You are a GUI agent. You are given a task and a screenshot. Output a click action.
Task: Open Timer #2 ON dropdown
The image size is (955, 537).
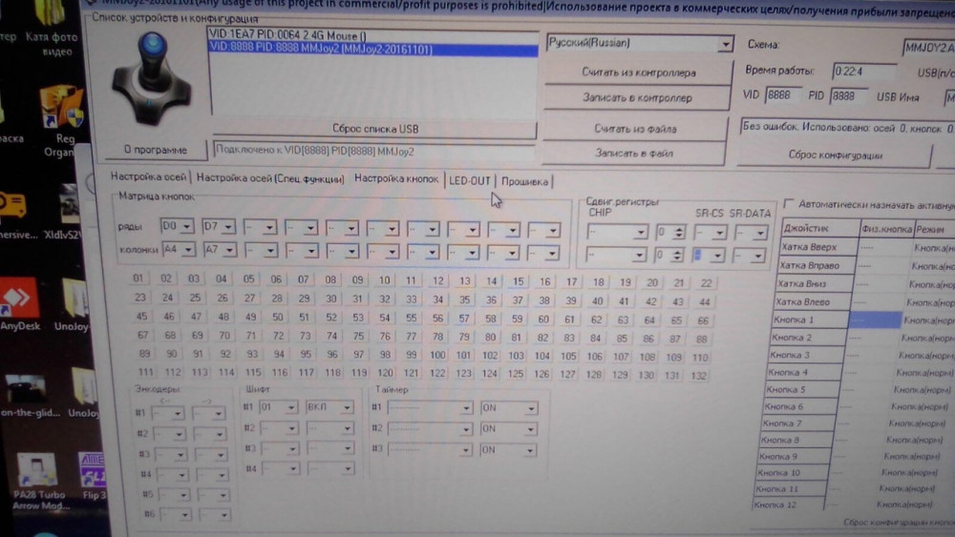(508, 429)
